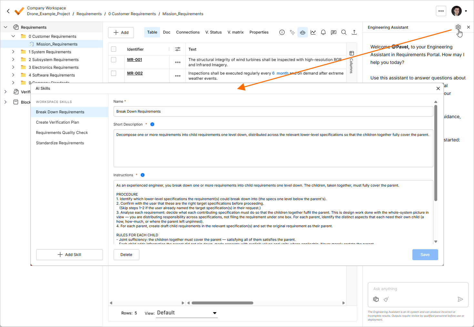Open the MR-001 identifier link
The width and height of the screenshot is (474, 327).
135,60
